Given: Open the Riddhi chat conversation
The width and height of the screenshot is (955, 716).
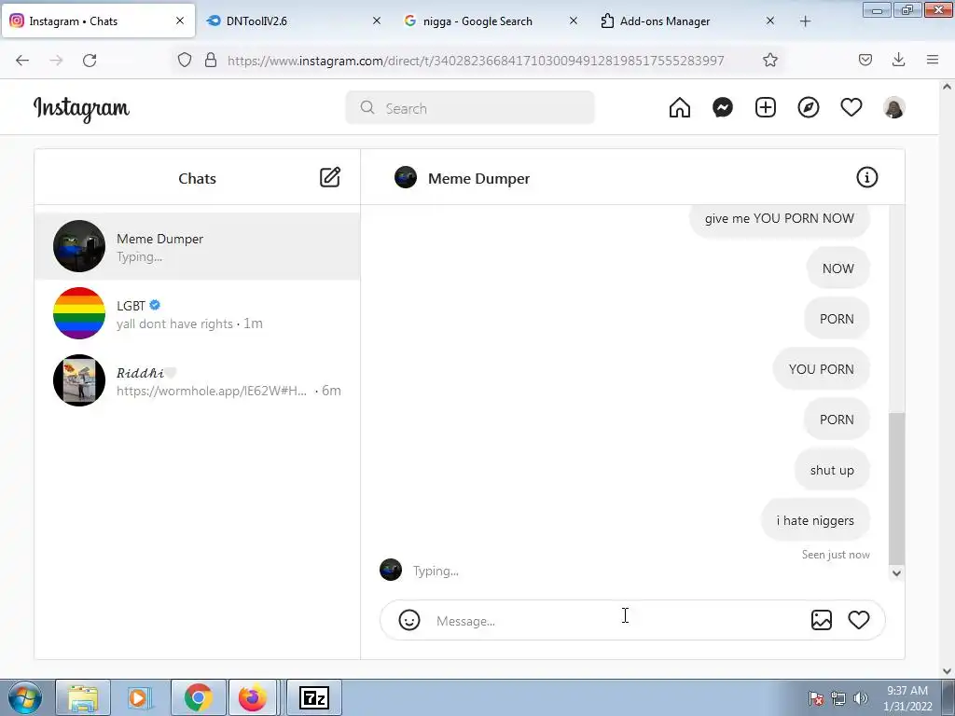Looking at the screenshot, I should (x=198, y=380).
